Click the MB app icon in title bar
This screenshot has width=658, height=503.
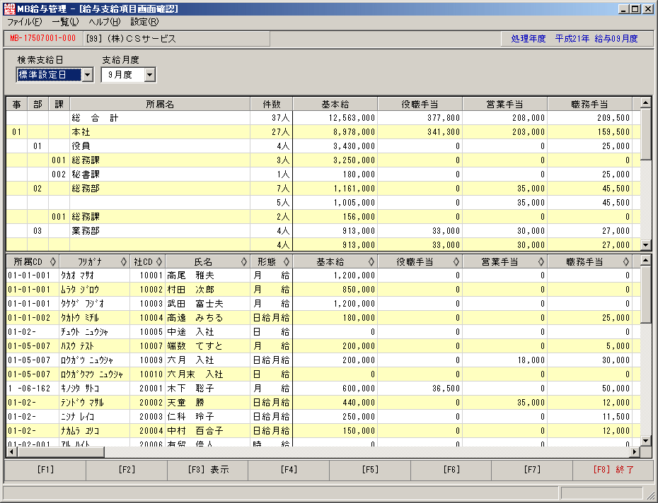pyautogui.click(x=8, y=8)
